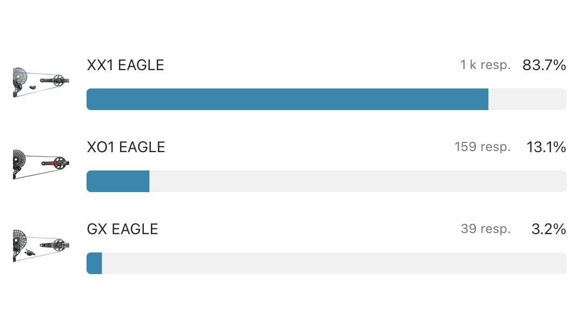Screen dimensions: 584x328
Task: Click the "39 resp." response count
Action: tap(486, 229)
